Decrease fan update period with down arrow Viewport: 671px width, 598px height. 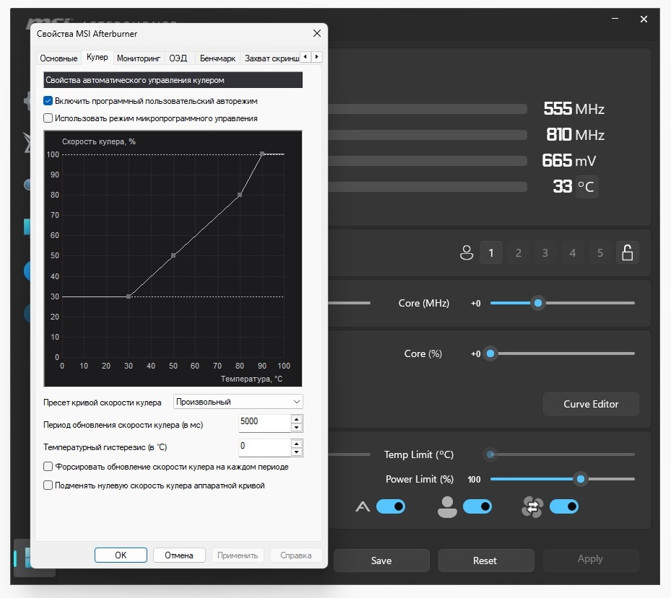(x=297, y=427)
